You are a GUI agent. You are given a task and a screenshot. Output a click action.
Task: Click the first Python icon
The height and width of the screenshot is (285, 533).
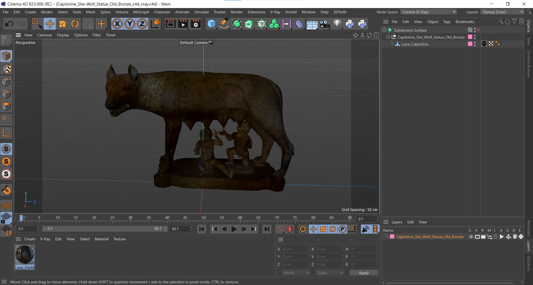point(350,24)
